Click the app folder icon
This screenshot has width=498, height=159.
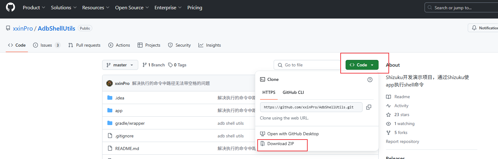pos(110,110)
